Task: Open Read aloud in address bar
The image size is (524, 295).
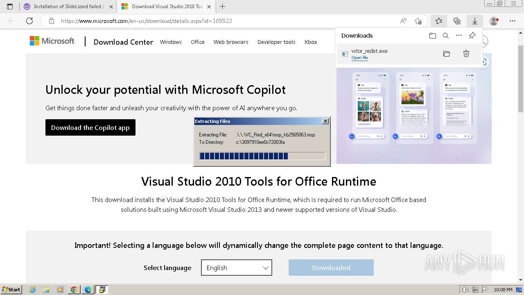Action: pos(403,21)
